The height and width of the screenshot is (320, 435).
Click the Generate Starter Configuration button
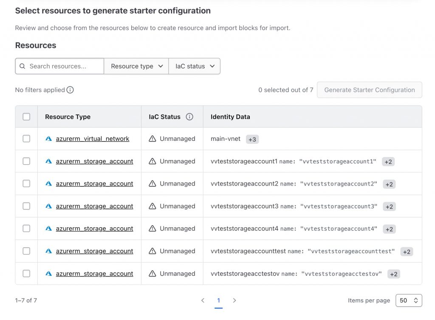point(369,90)
